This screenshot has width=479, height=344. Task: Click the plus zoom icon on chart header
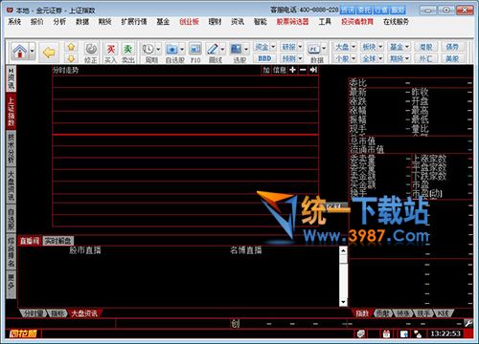click(x=292, y=70)
